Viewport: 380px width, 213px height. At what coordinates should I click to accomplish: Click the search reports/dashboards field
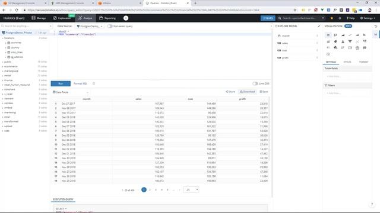tap(300, 18)
